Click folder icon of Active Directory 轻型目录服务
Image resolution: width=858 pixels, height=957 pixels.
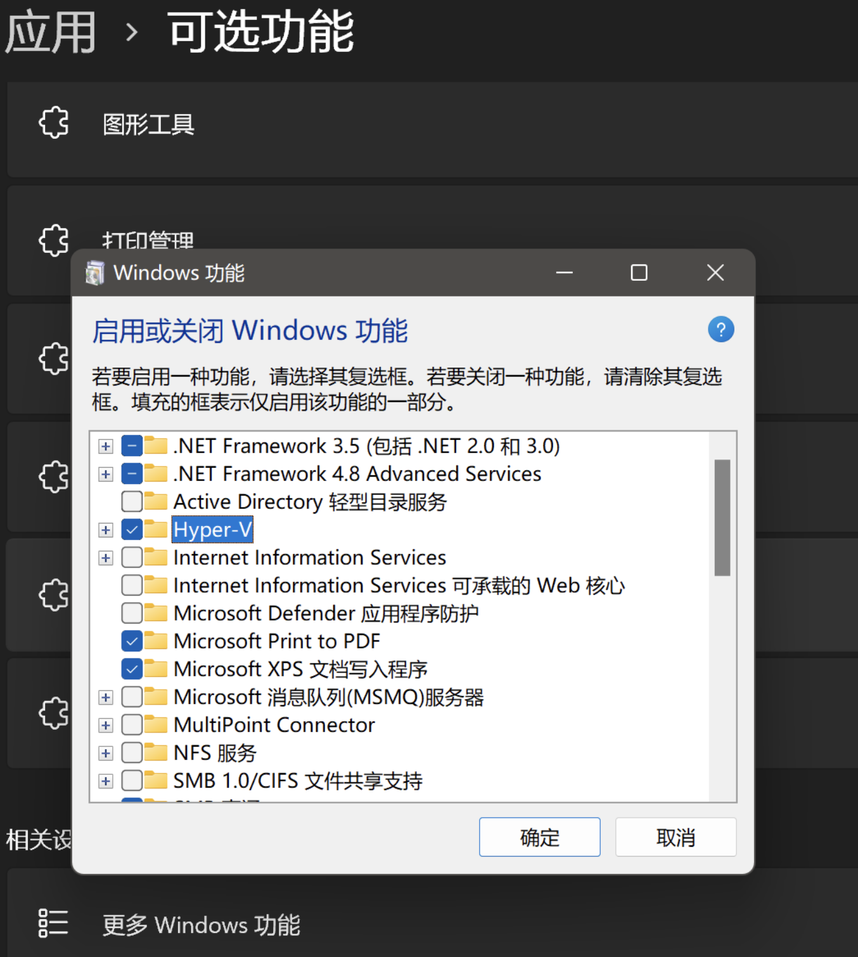156,501
